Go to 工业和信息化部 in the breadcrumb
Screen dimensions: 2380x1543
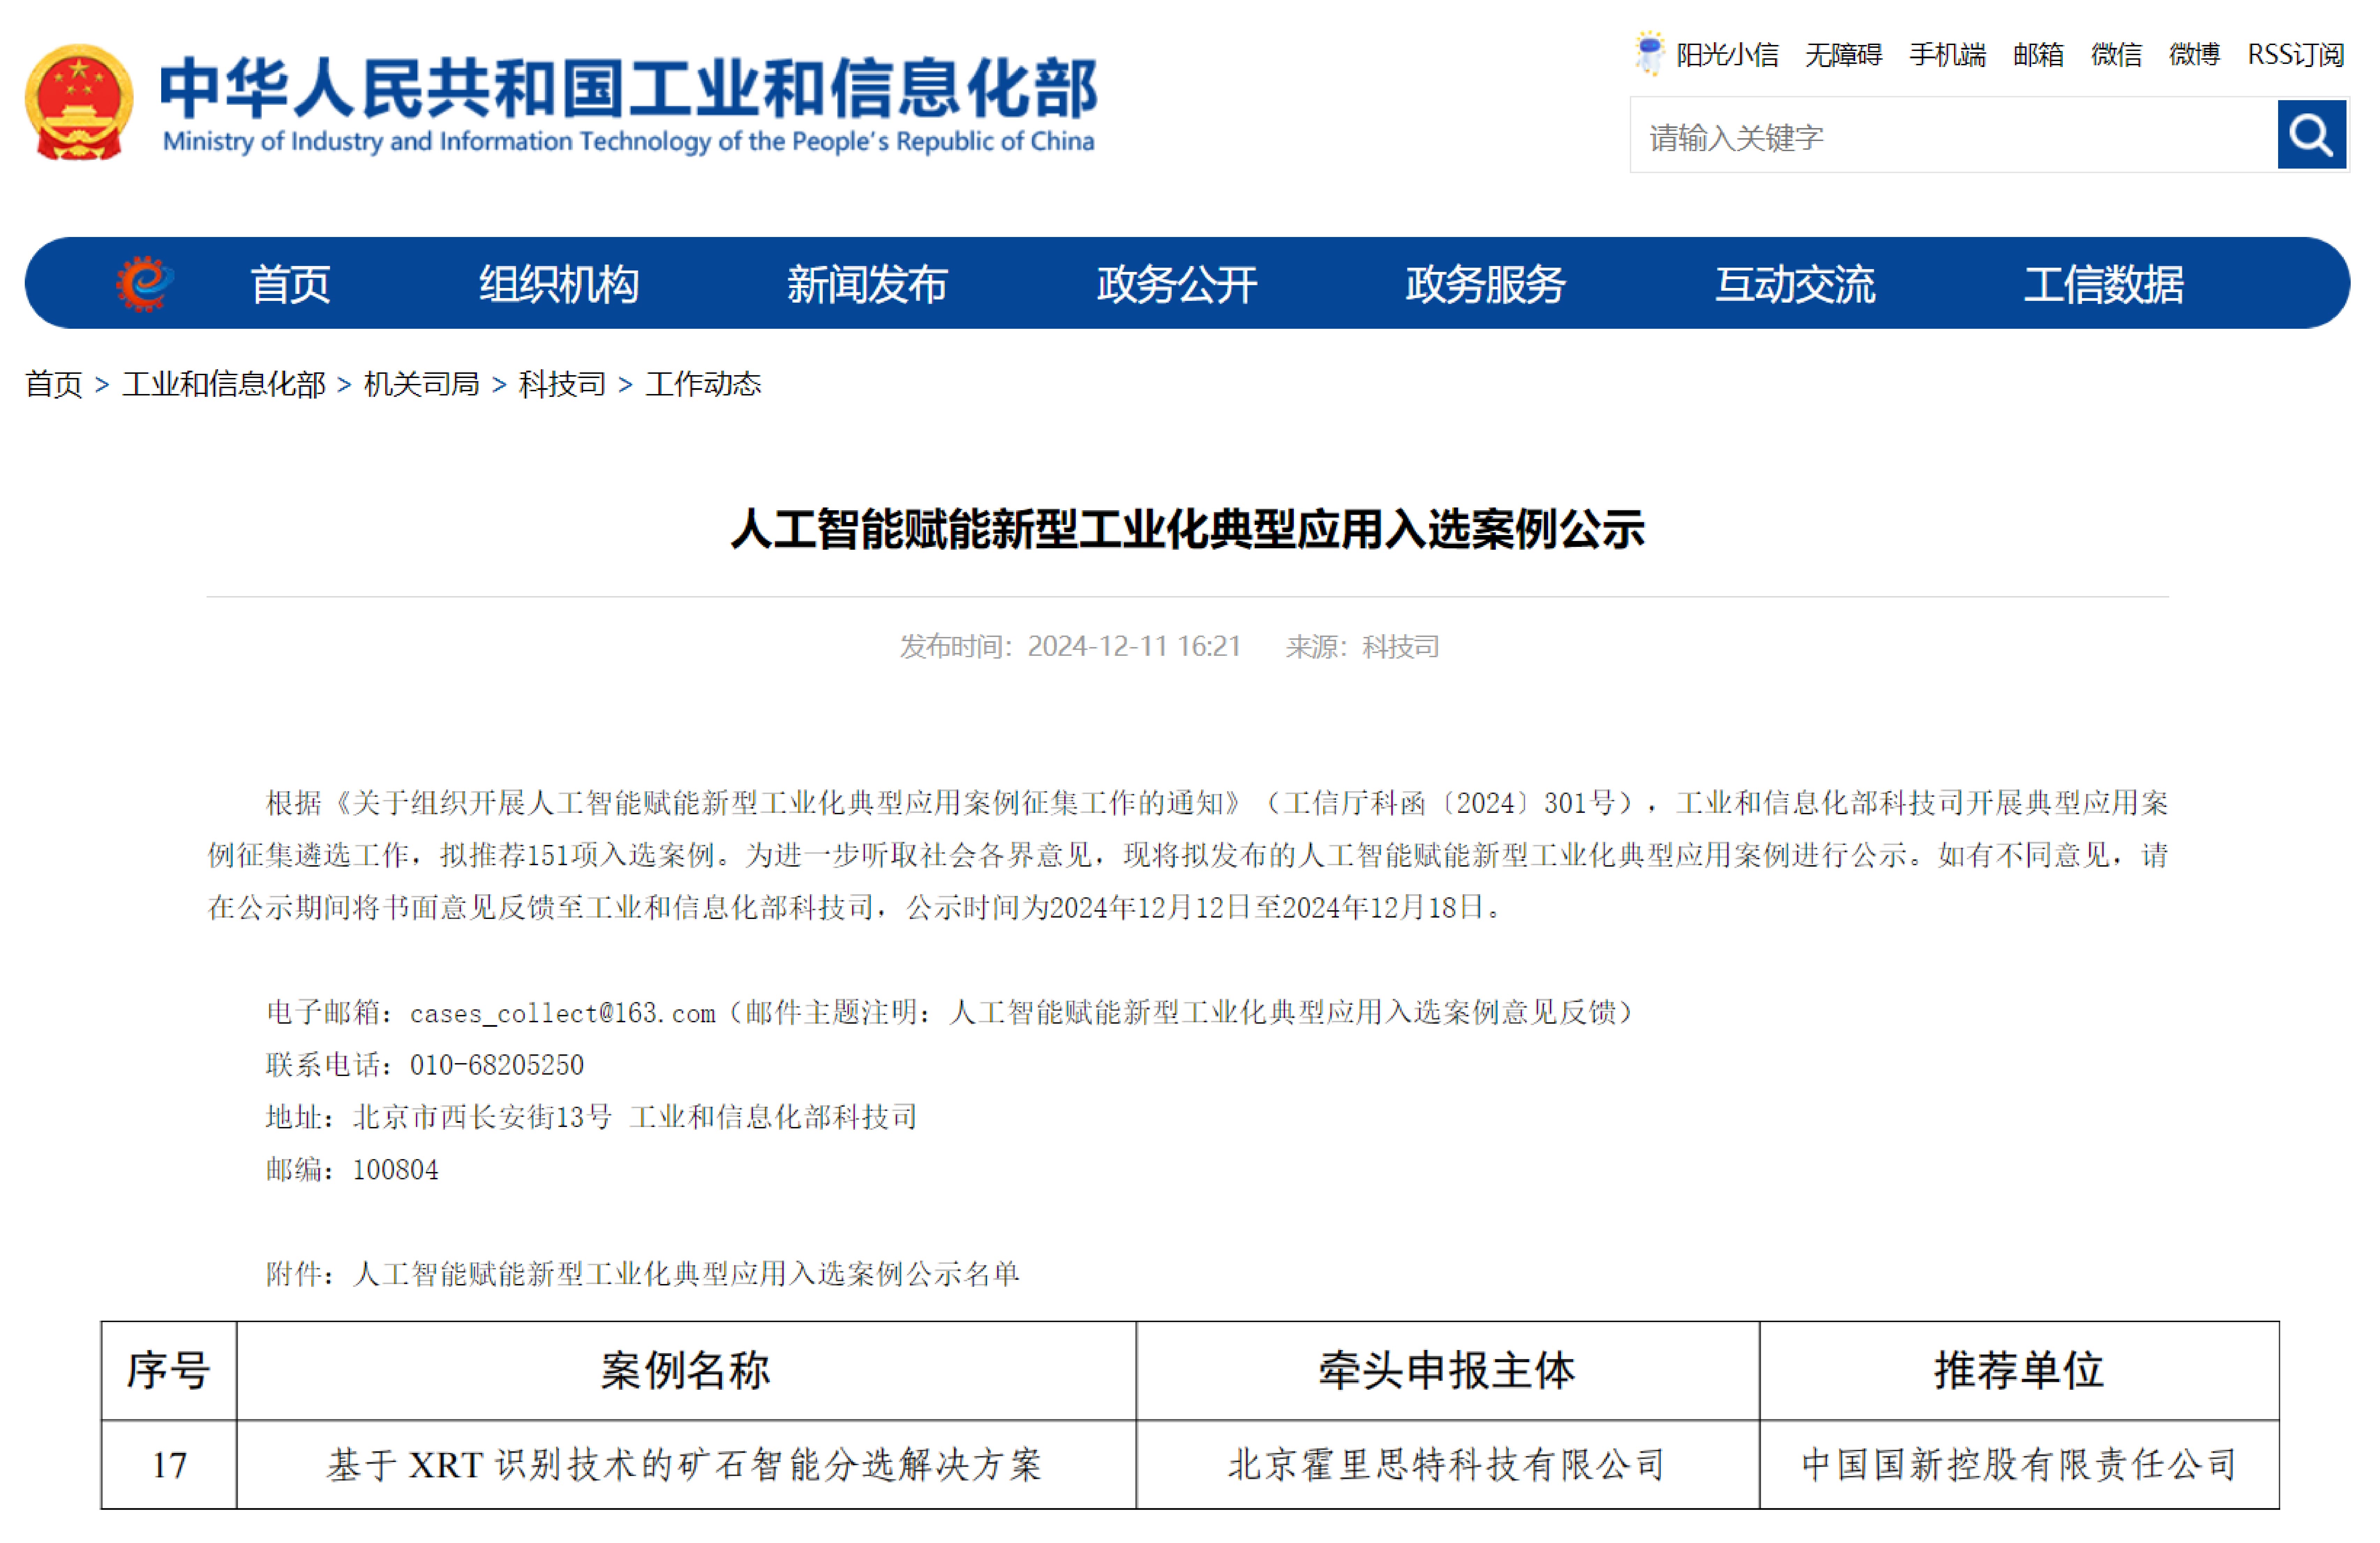coord(224,384)
